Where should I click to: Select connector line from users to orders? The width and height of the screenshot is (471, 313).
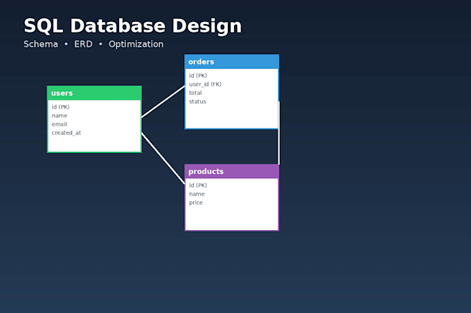coord(163,102)
